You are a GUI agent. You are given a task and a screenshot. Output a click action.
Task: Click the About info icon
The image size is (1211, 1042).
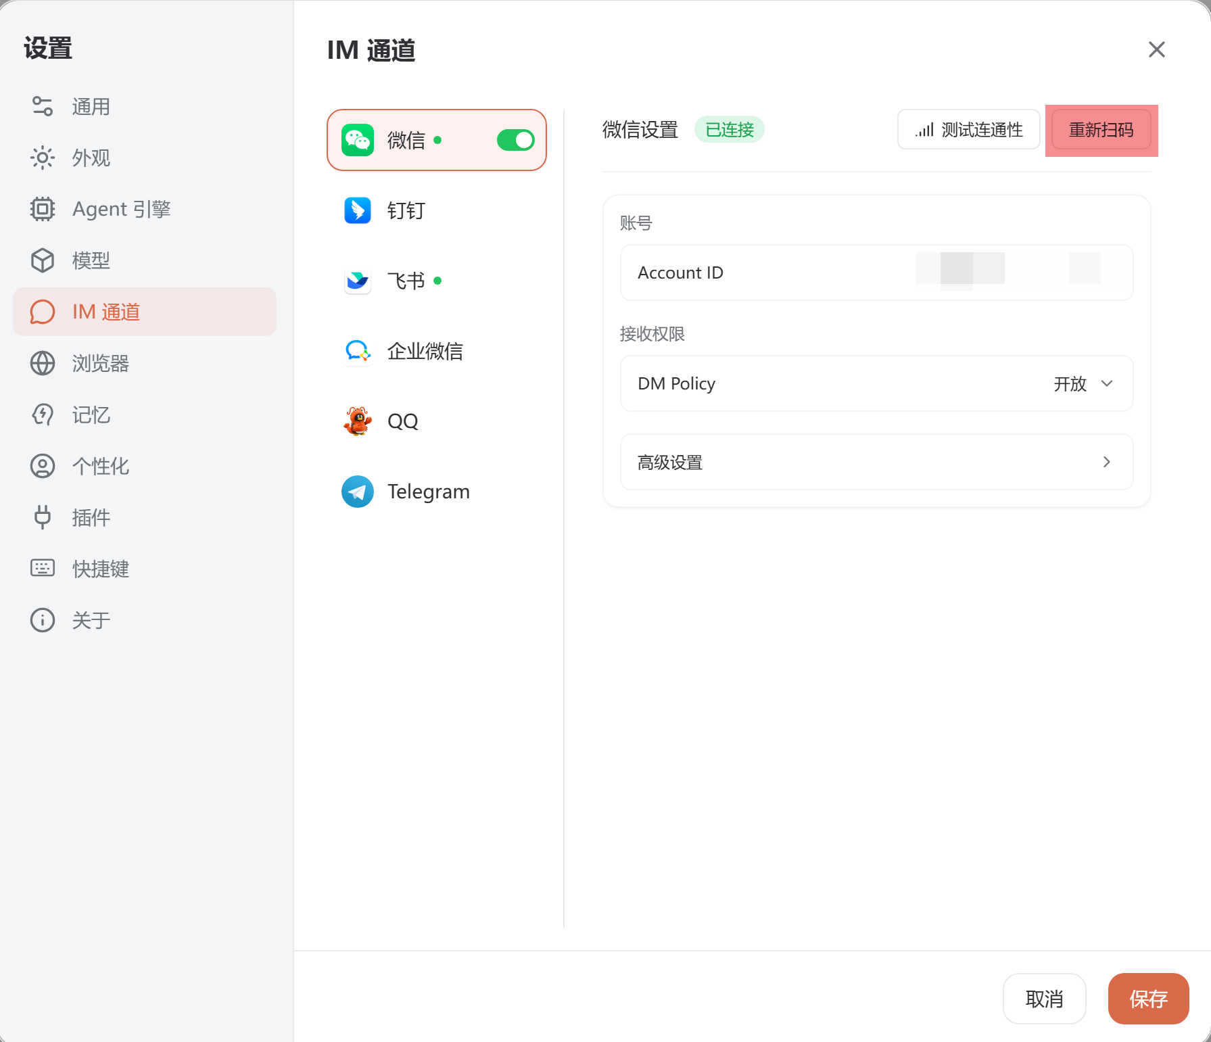pyautogui.click(x=43, y=620)
